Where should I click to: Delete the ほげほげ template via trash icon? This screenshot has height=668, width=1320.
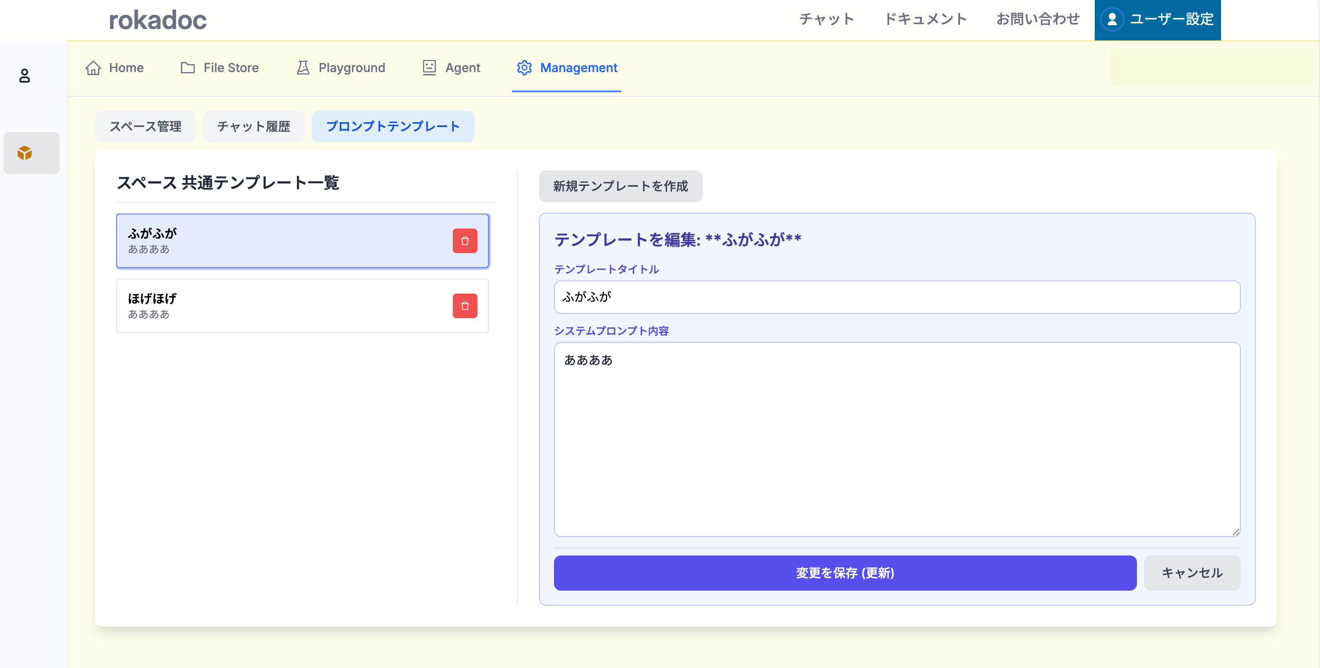(464, 305)
